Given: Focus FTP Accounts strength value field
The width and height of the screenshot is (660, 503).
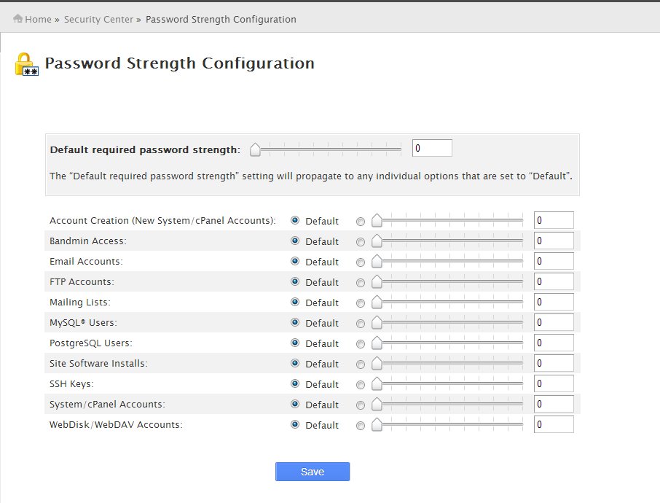Looking at the screenshot, I should pos(554,281).
